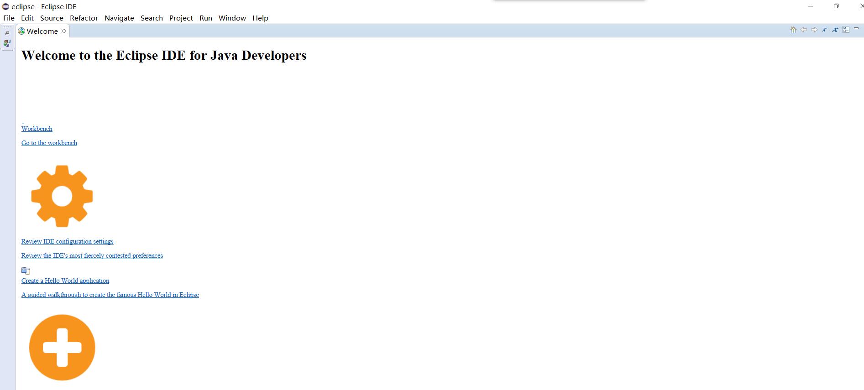Open the Refactor menu
Viewport: 864px width, 390px height.
(84, 18)
